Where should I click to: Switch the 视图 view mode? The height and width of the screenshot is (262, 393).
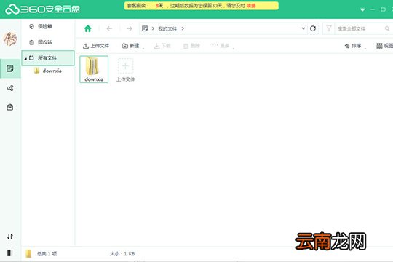[x=385, y=46]
